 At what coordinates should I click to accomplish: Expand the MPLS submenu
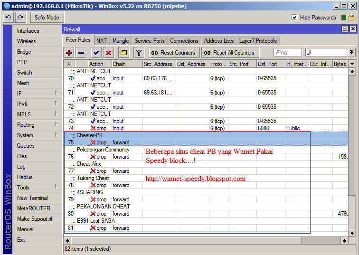[x=37, y=114]
